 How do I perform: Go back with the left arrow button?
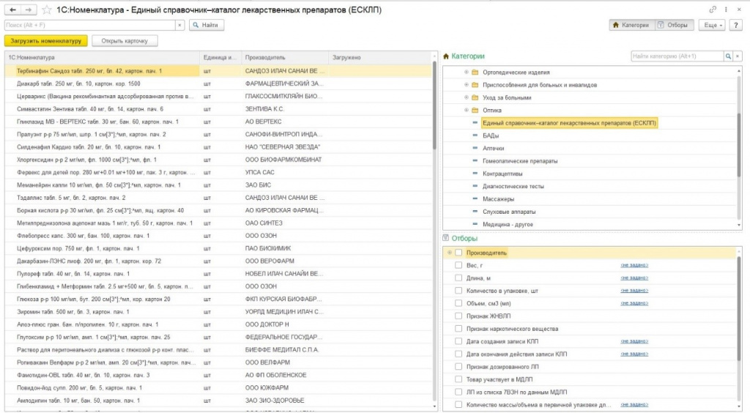tap(12, 10)
